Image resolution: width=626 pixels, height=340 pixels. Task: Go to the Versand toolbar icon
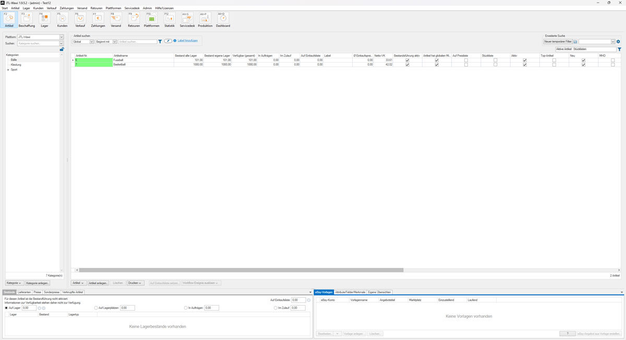(116, 20)
